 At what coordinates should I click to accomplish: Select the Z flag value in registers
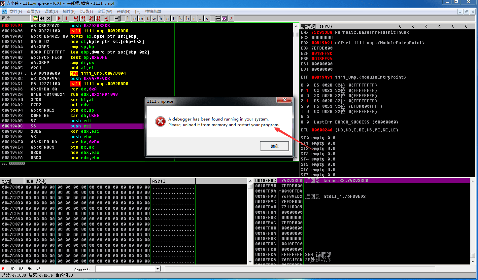point(307,101)
